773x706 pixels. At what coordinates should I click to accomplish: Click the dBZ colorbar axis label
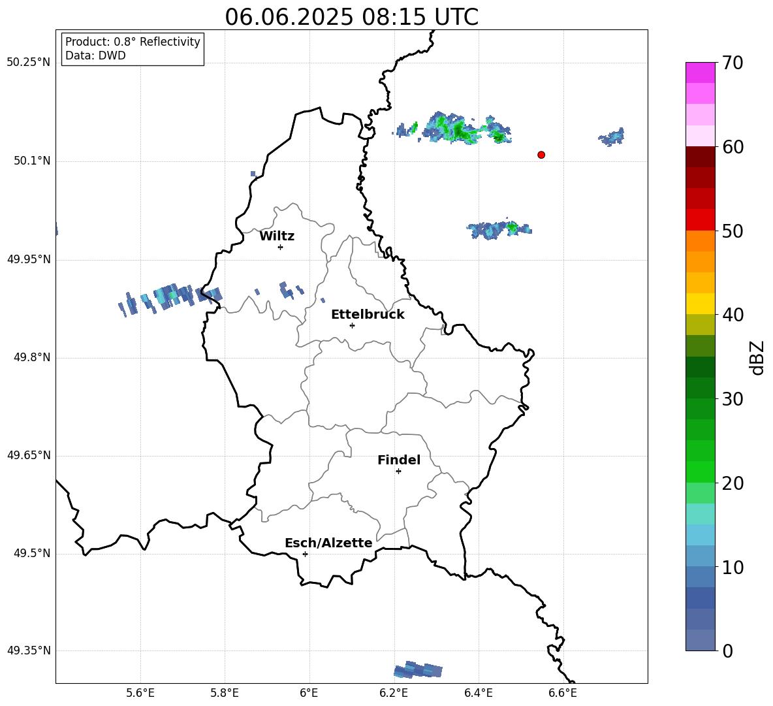[756, 357]
